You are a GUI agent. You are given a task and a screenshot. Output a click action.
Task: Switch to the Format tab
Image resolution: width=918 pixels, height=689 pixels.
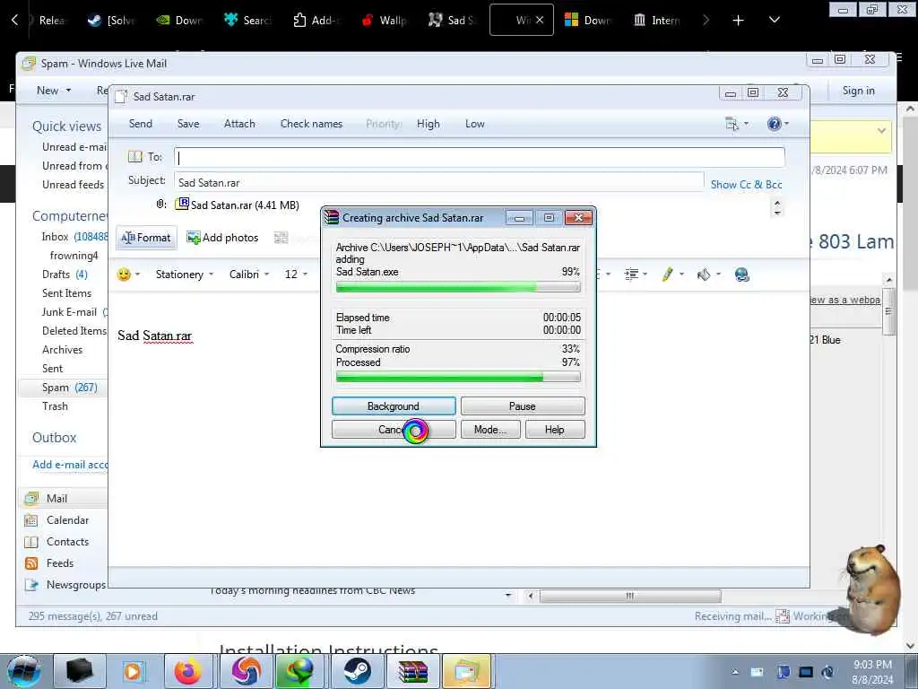(146, 237)
